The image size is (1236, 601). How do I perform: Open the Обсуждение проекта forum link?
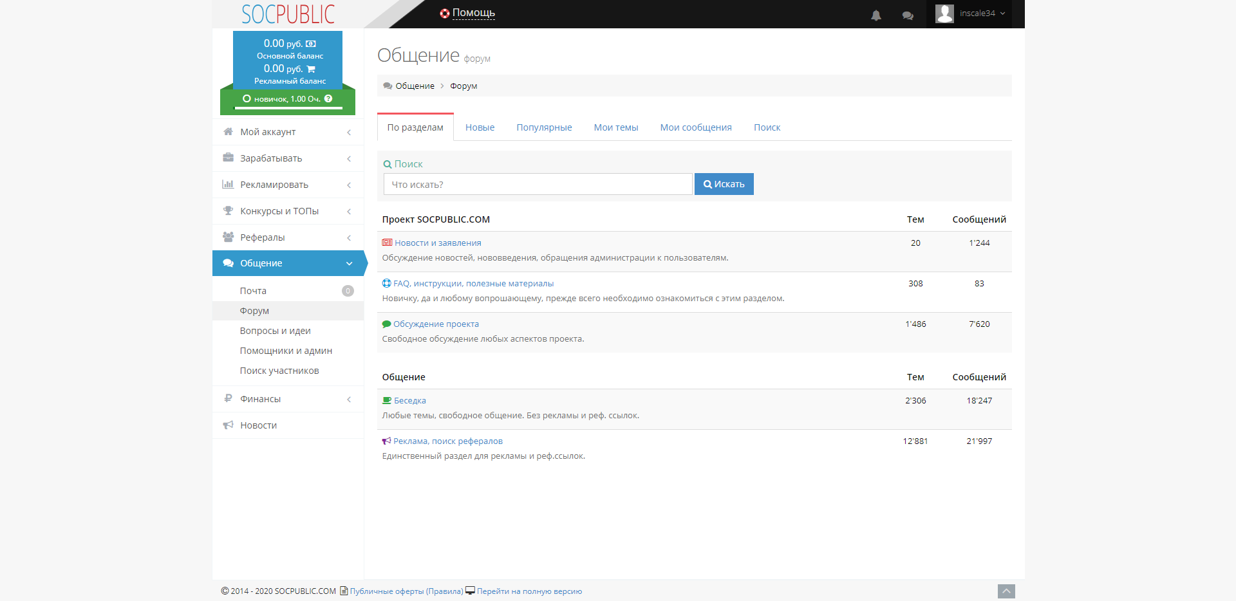(x=436, y=324)
